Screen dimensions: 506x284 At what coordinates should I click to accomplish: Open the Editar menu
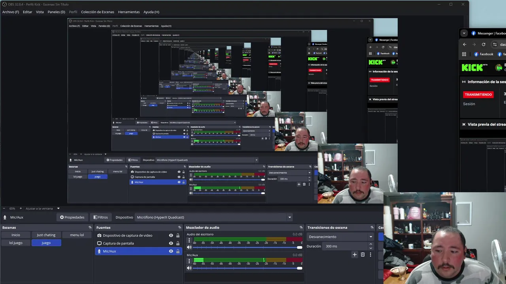click(x=27, y=12)
